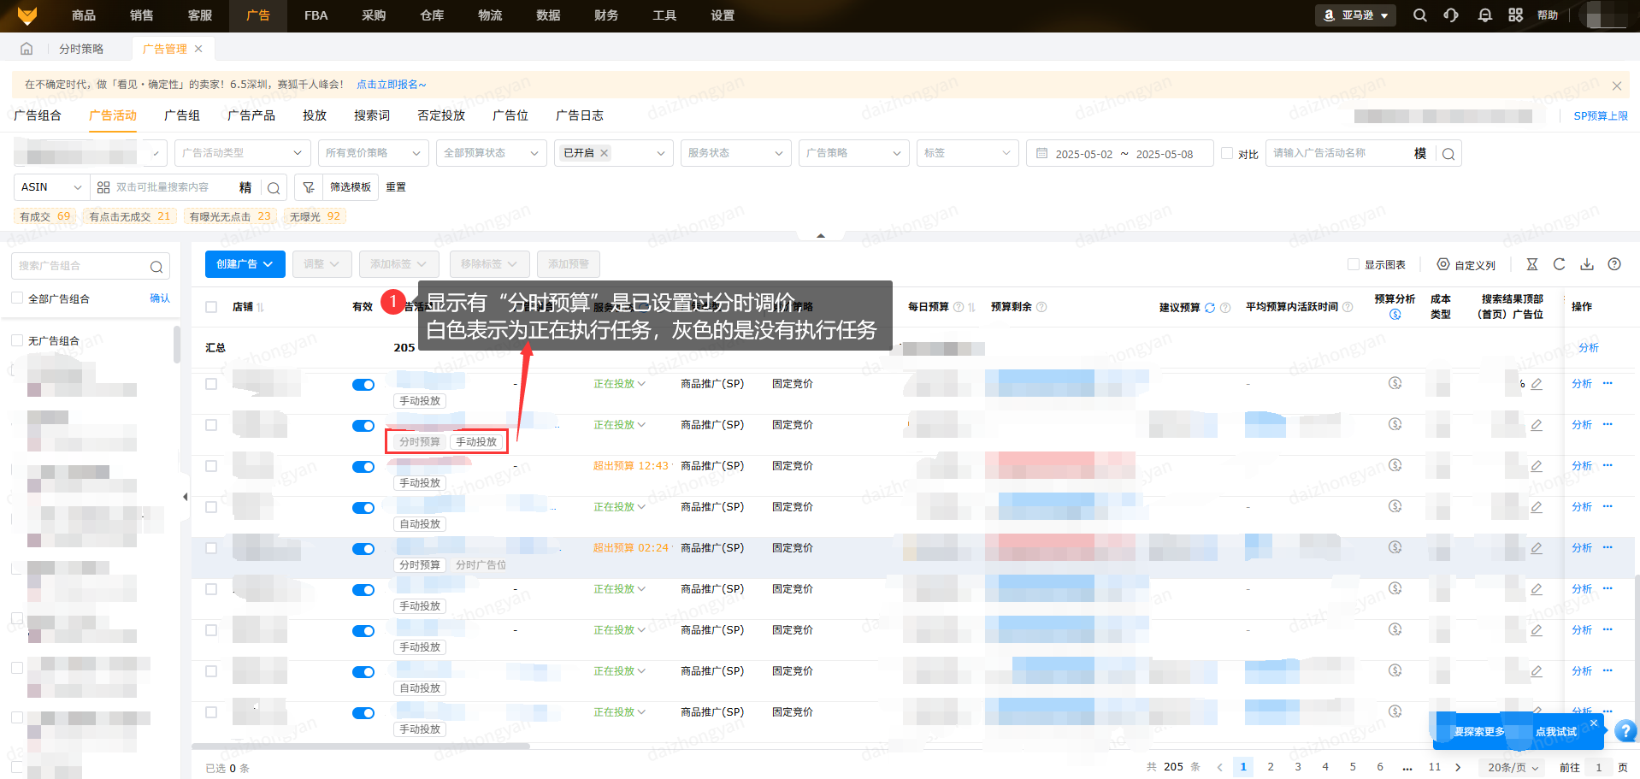
Task: Switch to the 广告组 tab
Action: click(182, 115)
